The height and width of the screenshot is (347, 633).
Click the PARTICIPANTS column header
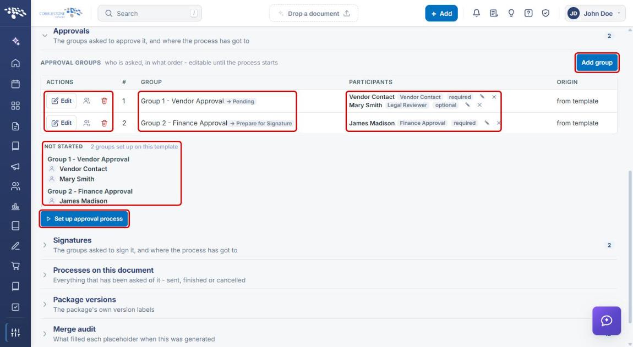tap(370, 82)
